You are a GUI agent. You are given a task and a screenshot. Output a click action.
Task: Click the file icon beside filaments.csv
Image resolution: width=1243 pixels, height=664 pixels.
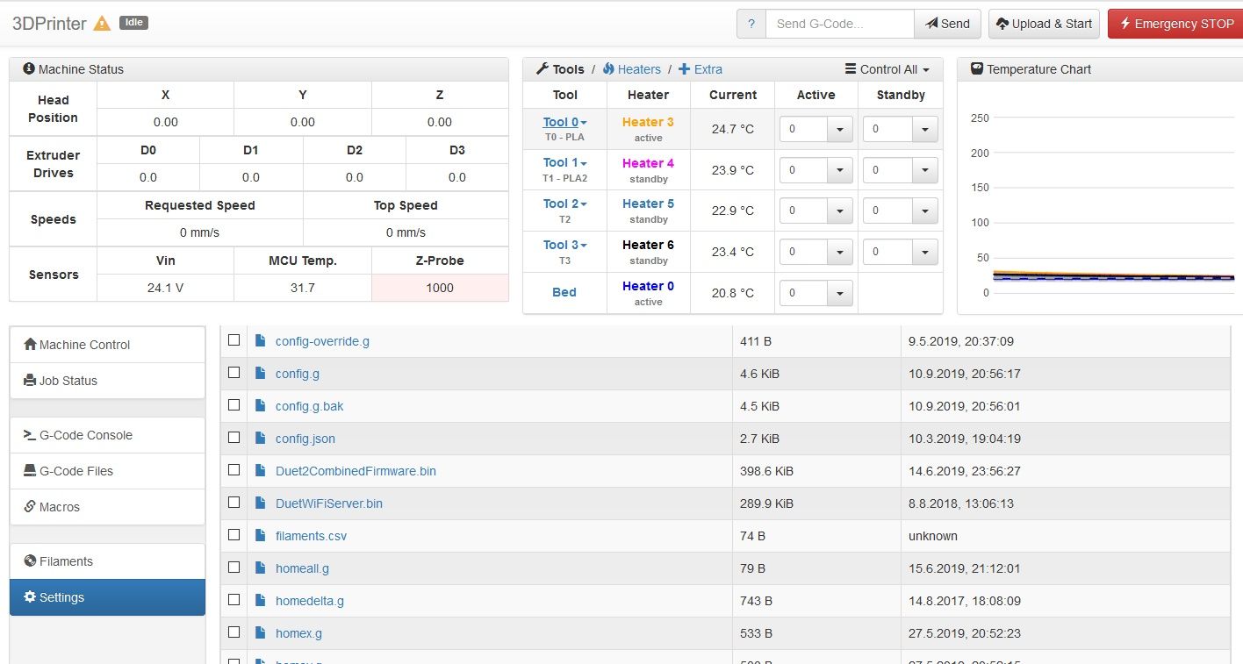(x=260, y=535)
